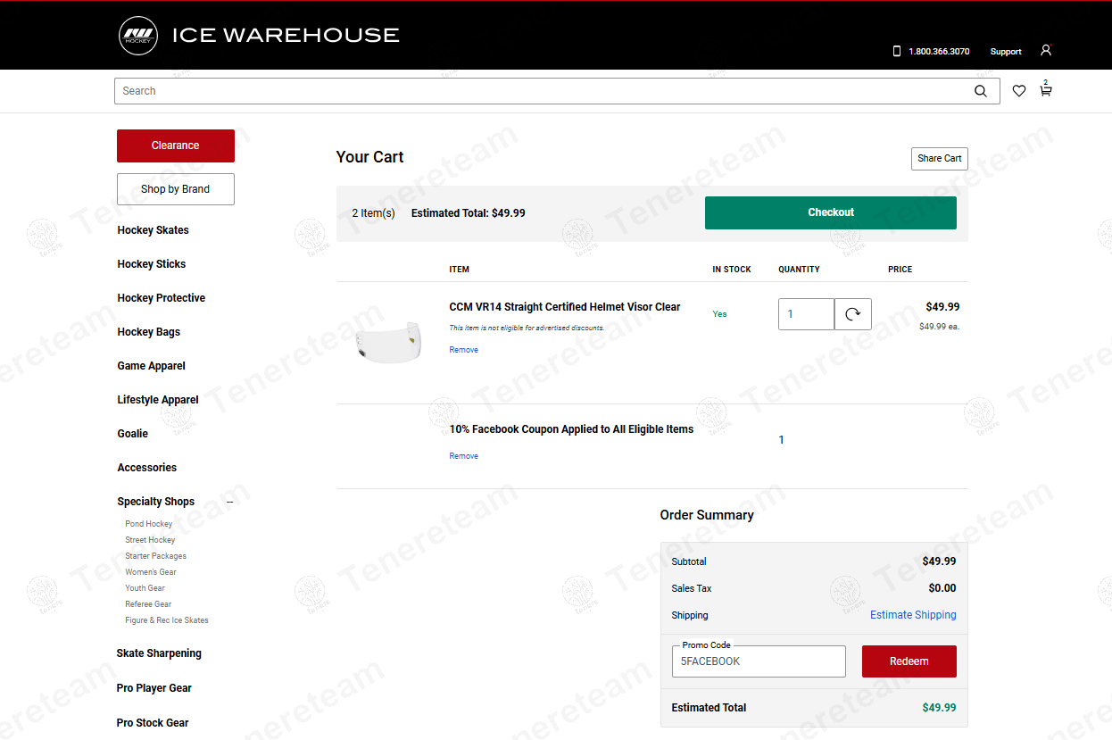
Task: Open the Goalie category
Action: tap(133, 434)
